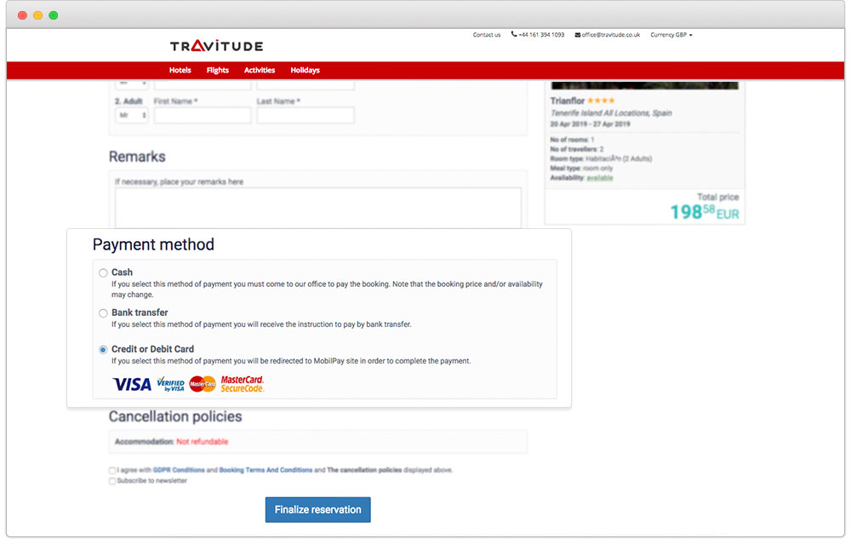Select Bank transfer payment method
851x550 pixels.
click(x=103, y=312)
